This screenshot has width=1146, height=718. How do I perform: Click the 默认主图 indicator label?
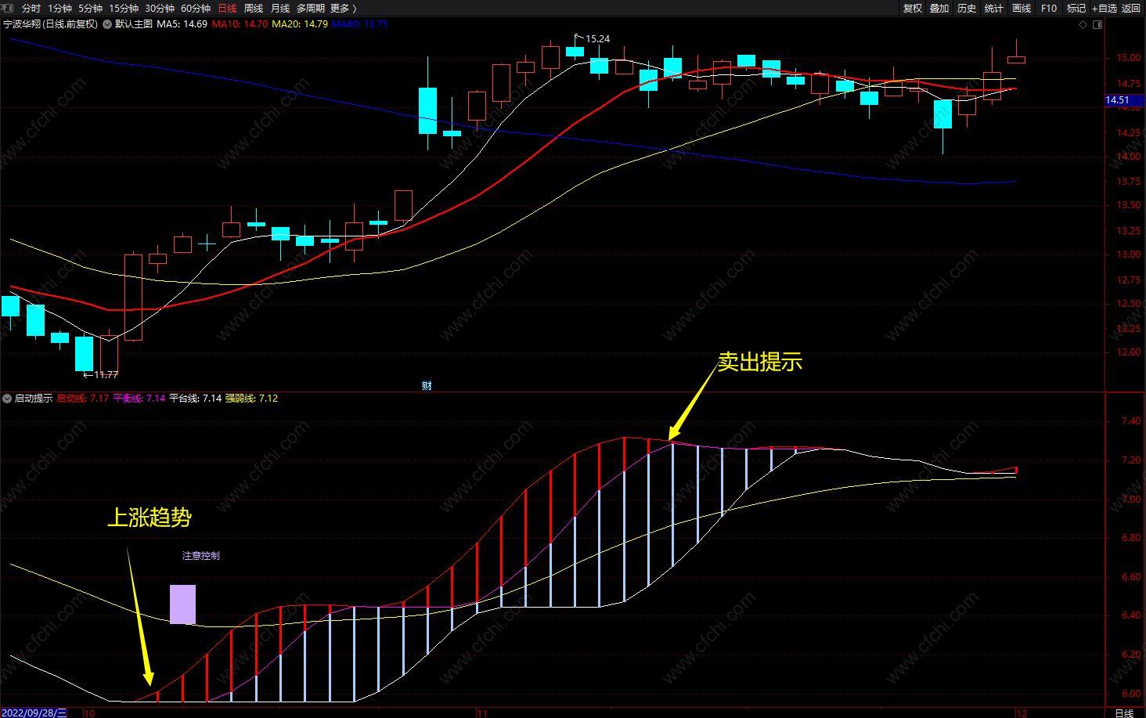click(x=134, y=24)
